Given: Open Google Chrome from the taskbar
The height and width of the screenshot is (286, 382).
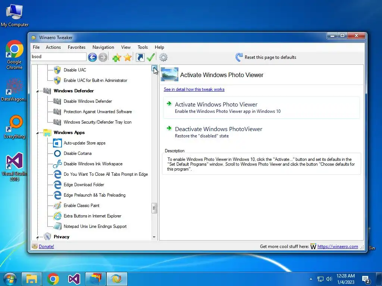Looking at the screenshot, I should click(x=53, y=279).
